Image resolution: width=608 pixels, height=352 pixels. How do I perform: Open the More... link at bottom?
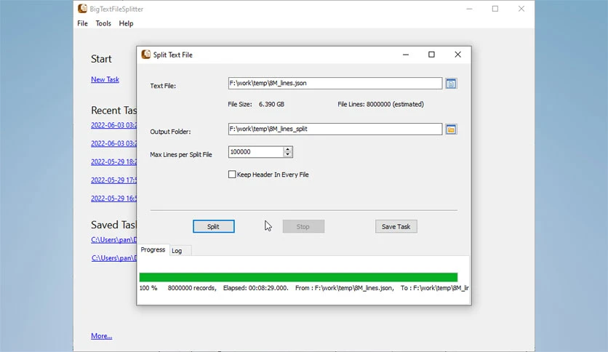coord(102,336)
